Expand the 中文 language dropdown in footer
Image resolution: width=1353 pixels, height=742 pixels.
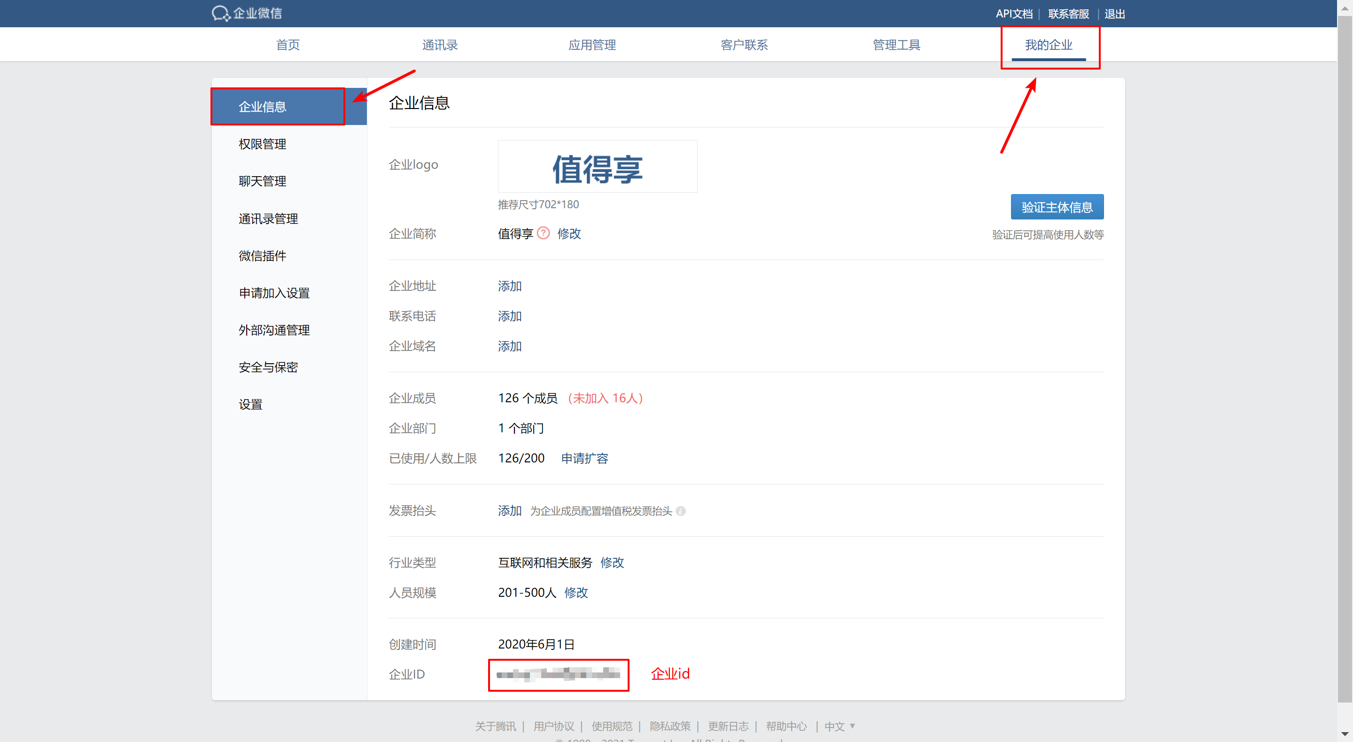click(840, 726)
